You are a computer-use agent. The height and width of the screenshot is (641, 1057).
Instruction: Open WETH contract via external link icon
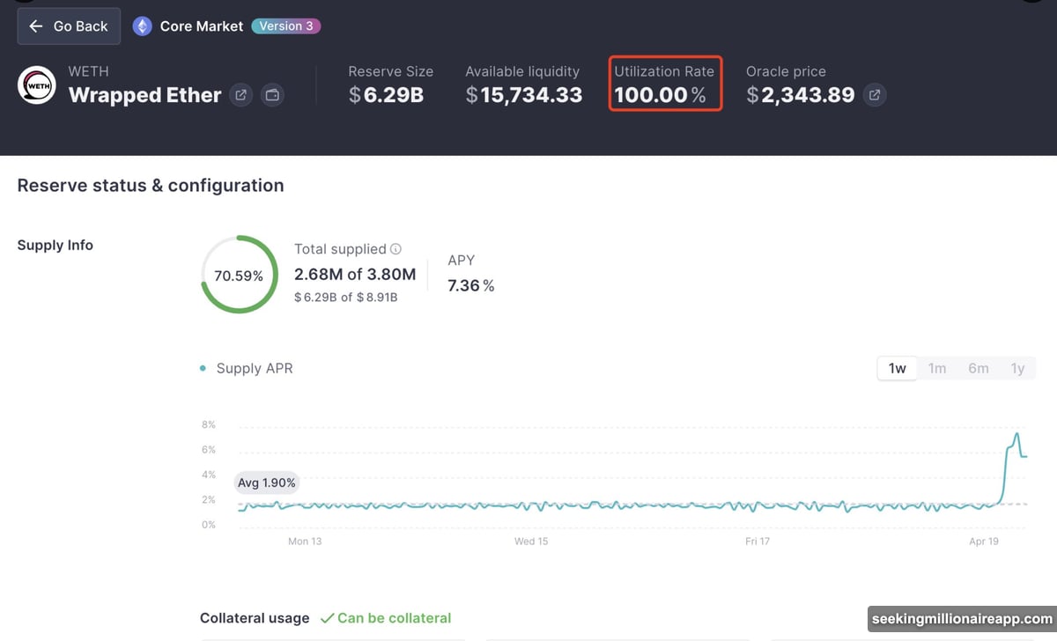point(240,95)
